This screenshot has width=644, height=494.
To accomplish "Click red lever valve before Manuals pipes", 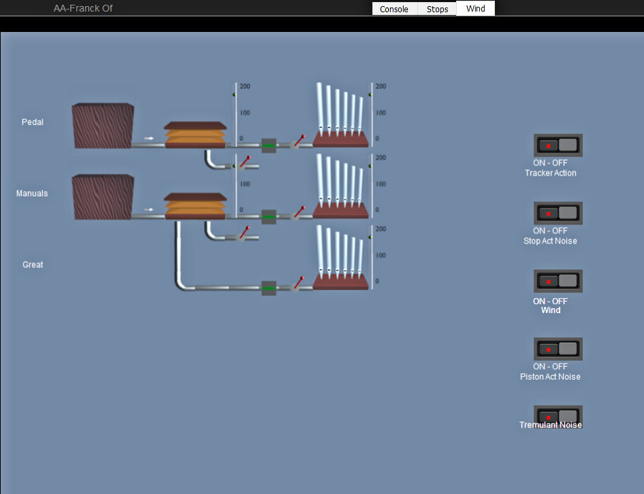I will 298,213.
